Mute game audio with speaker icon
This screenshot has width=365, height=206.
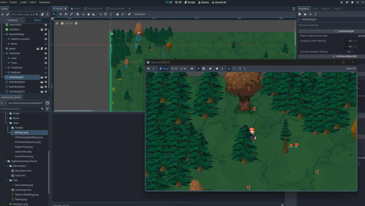pyautogui.click(x=210, y=69)
